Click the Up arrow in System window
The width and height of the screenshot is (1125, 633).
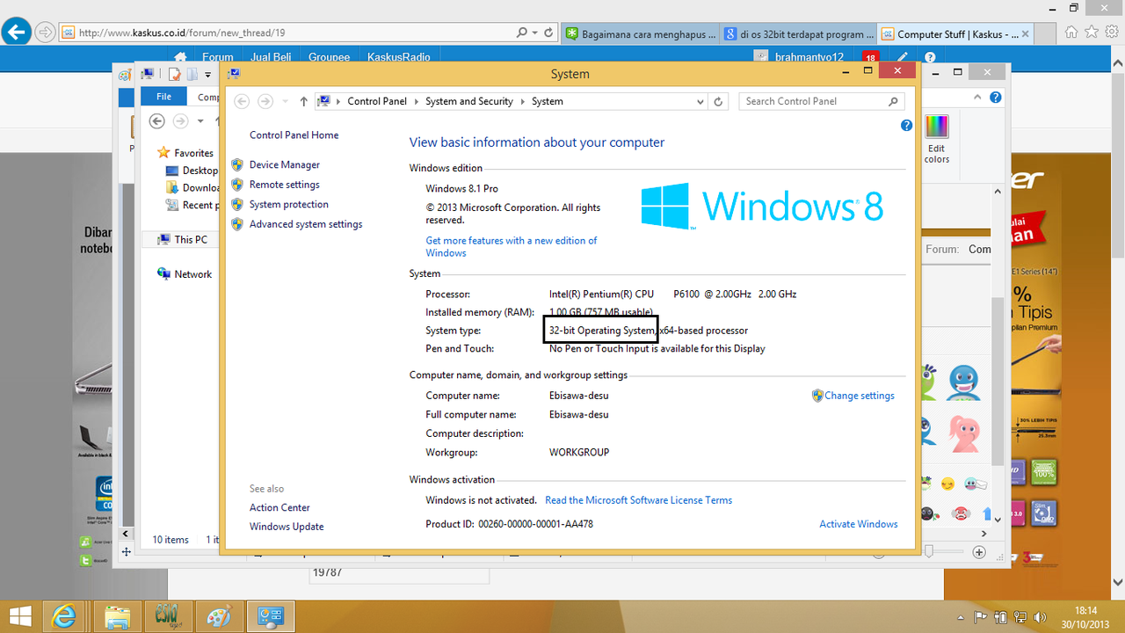[x=303, y=101]
